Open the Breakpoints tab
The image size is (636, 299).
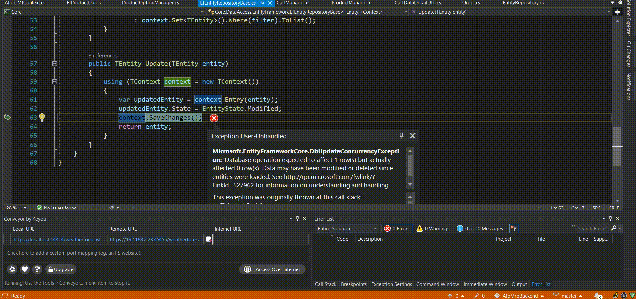pos(354,284)
